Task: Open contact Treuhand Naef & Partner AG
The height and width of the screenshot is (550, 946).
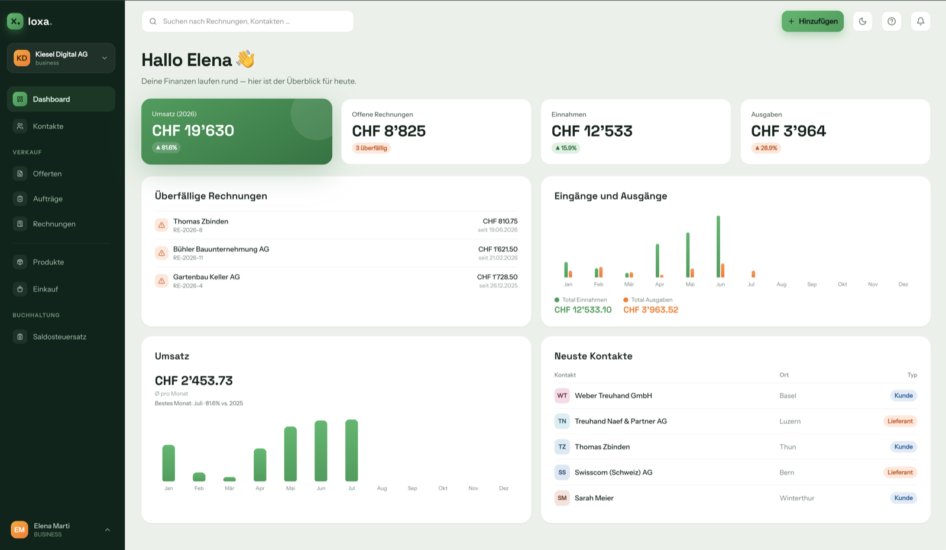Action: 736,421
